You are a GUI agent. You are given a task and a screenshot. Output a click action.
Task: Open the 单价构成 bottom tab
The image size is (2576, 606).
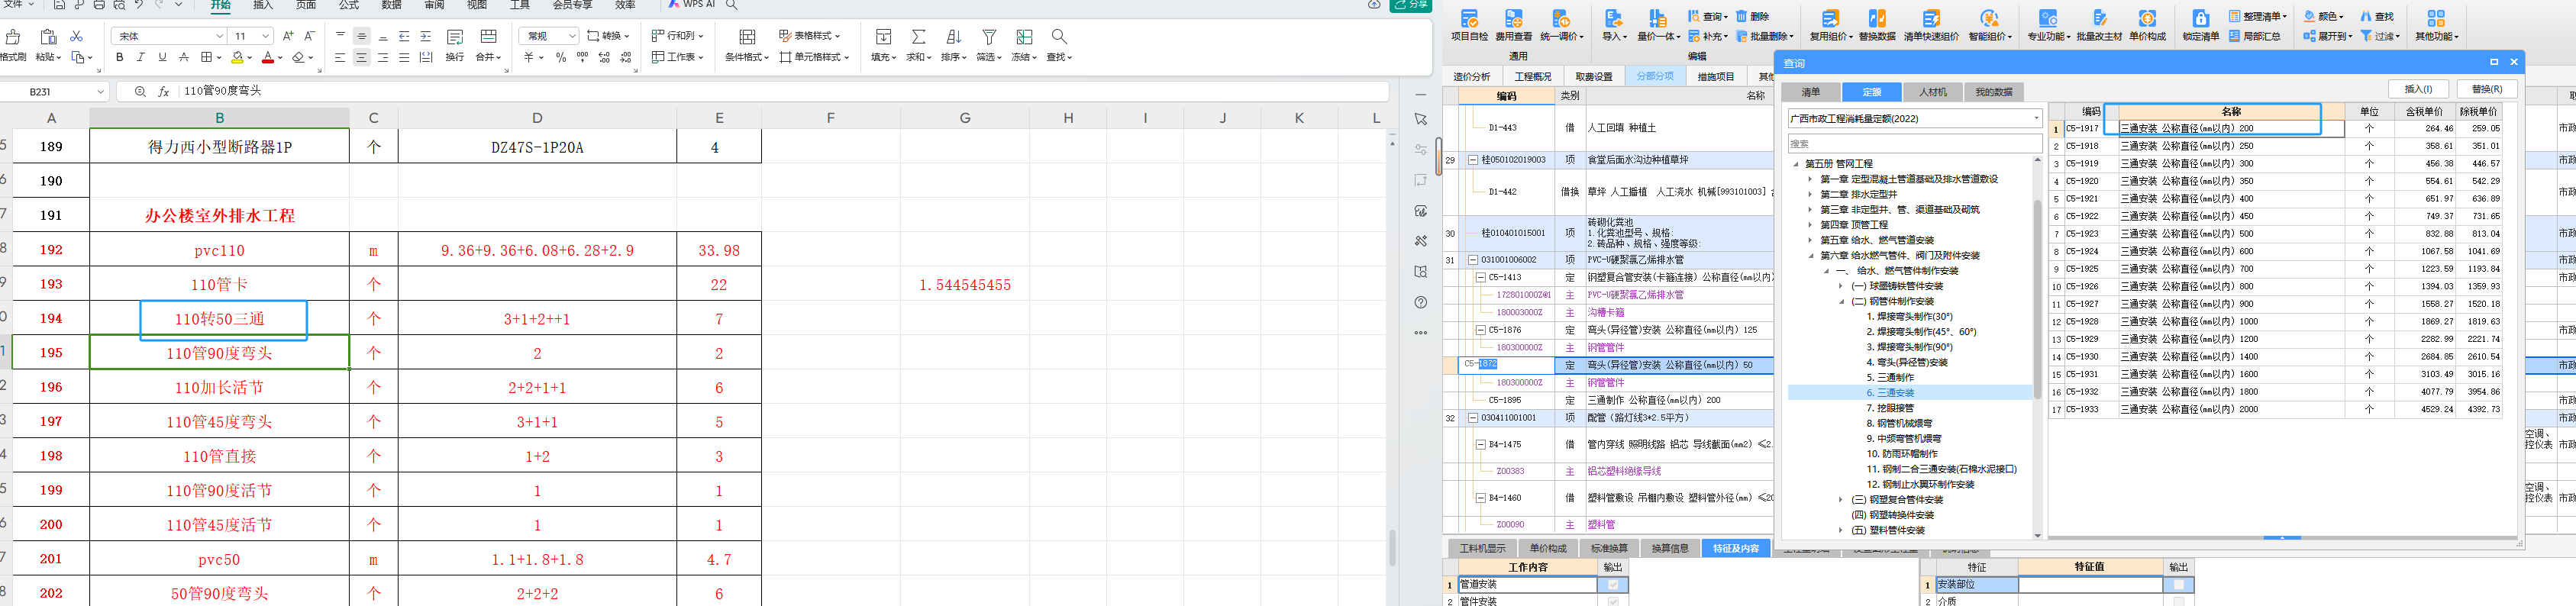(1548, 548)
